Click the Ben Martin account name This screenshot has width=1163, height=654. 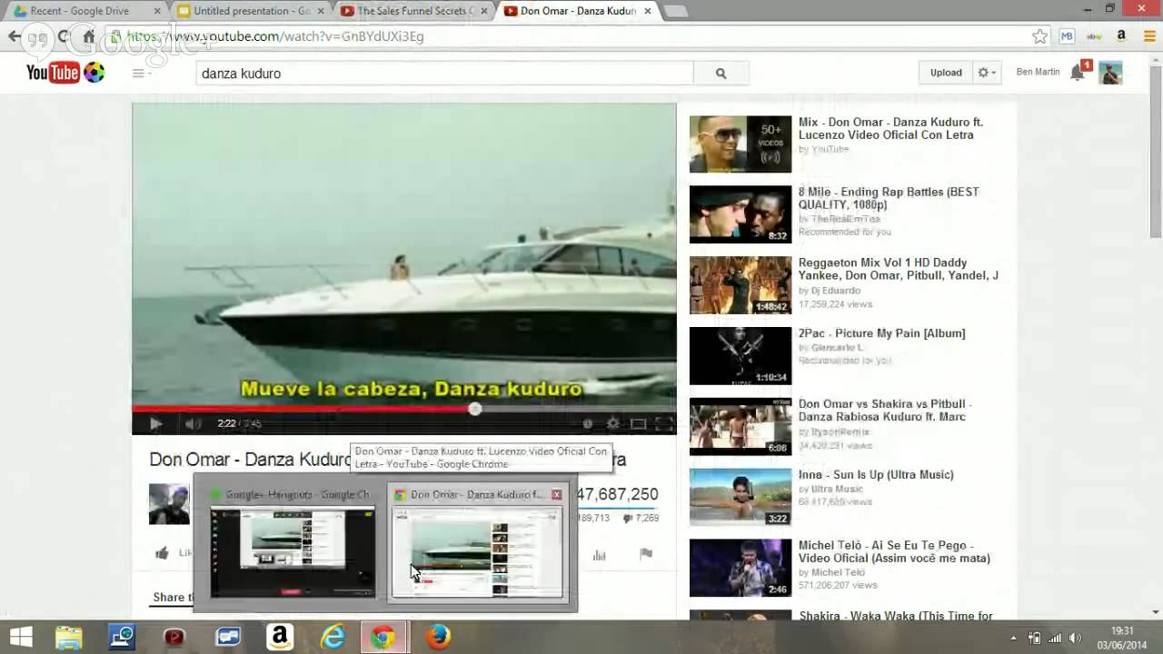[1038, 72]
